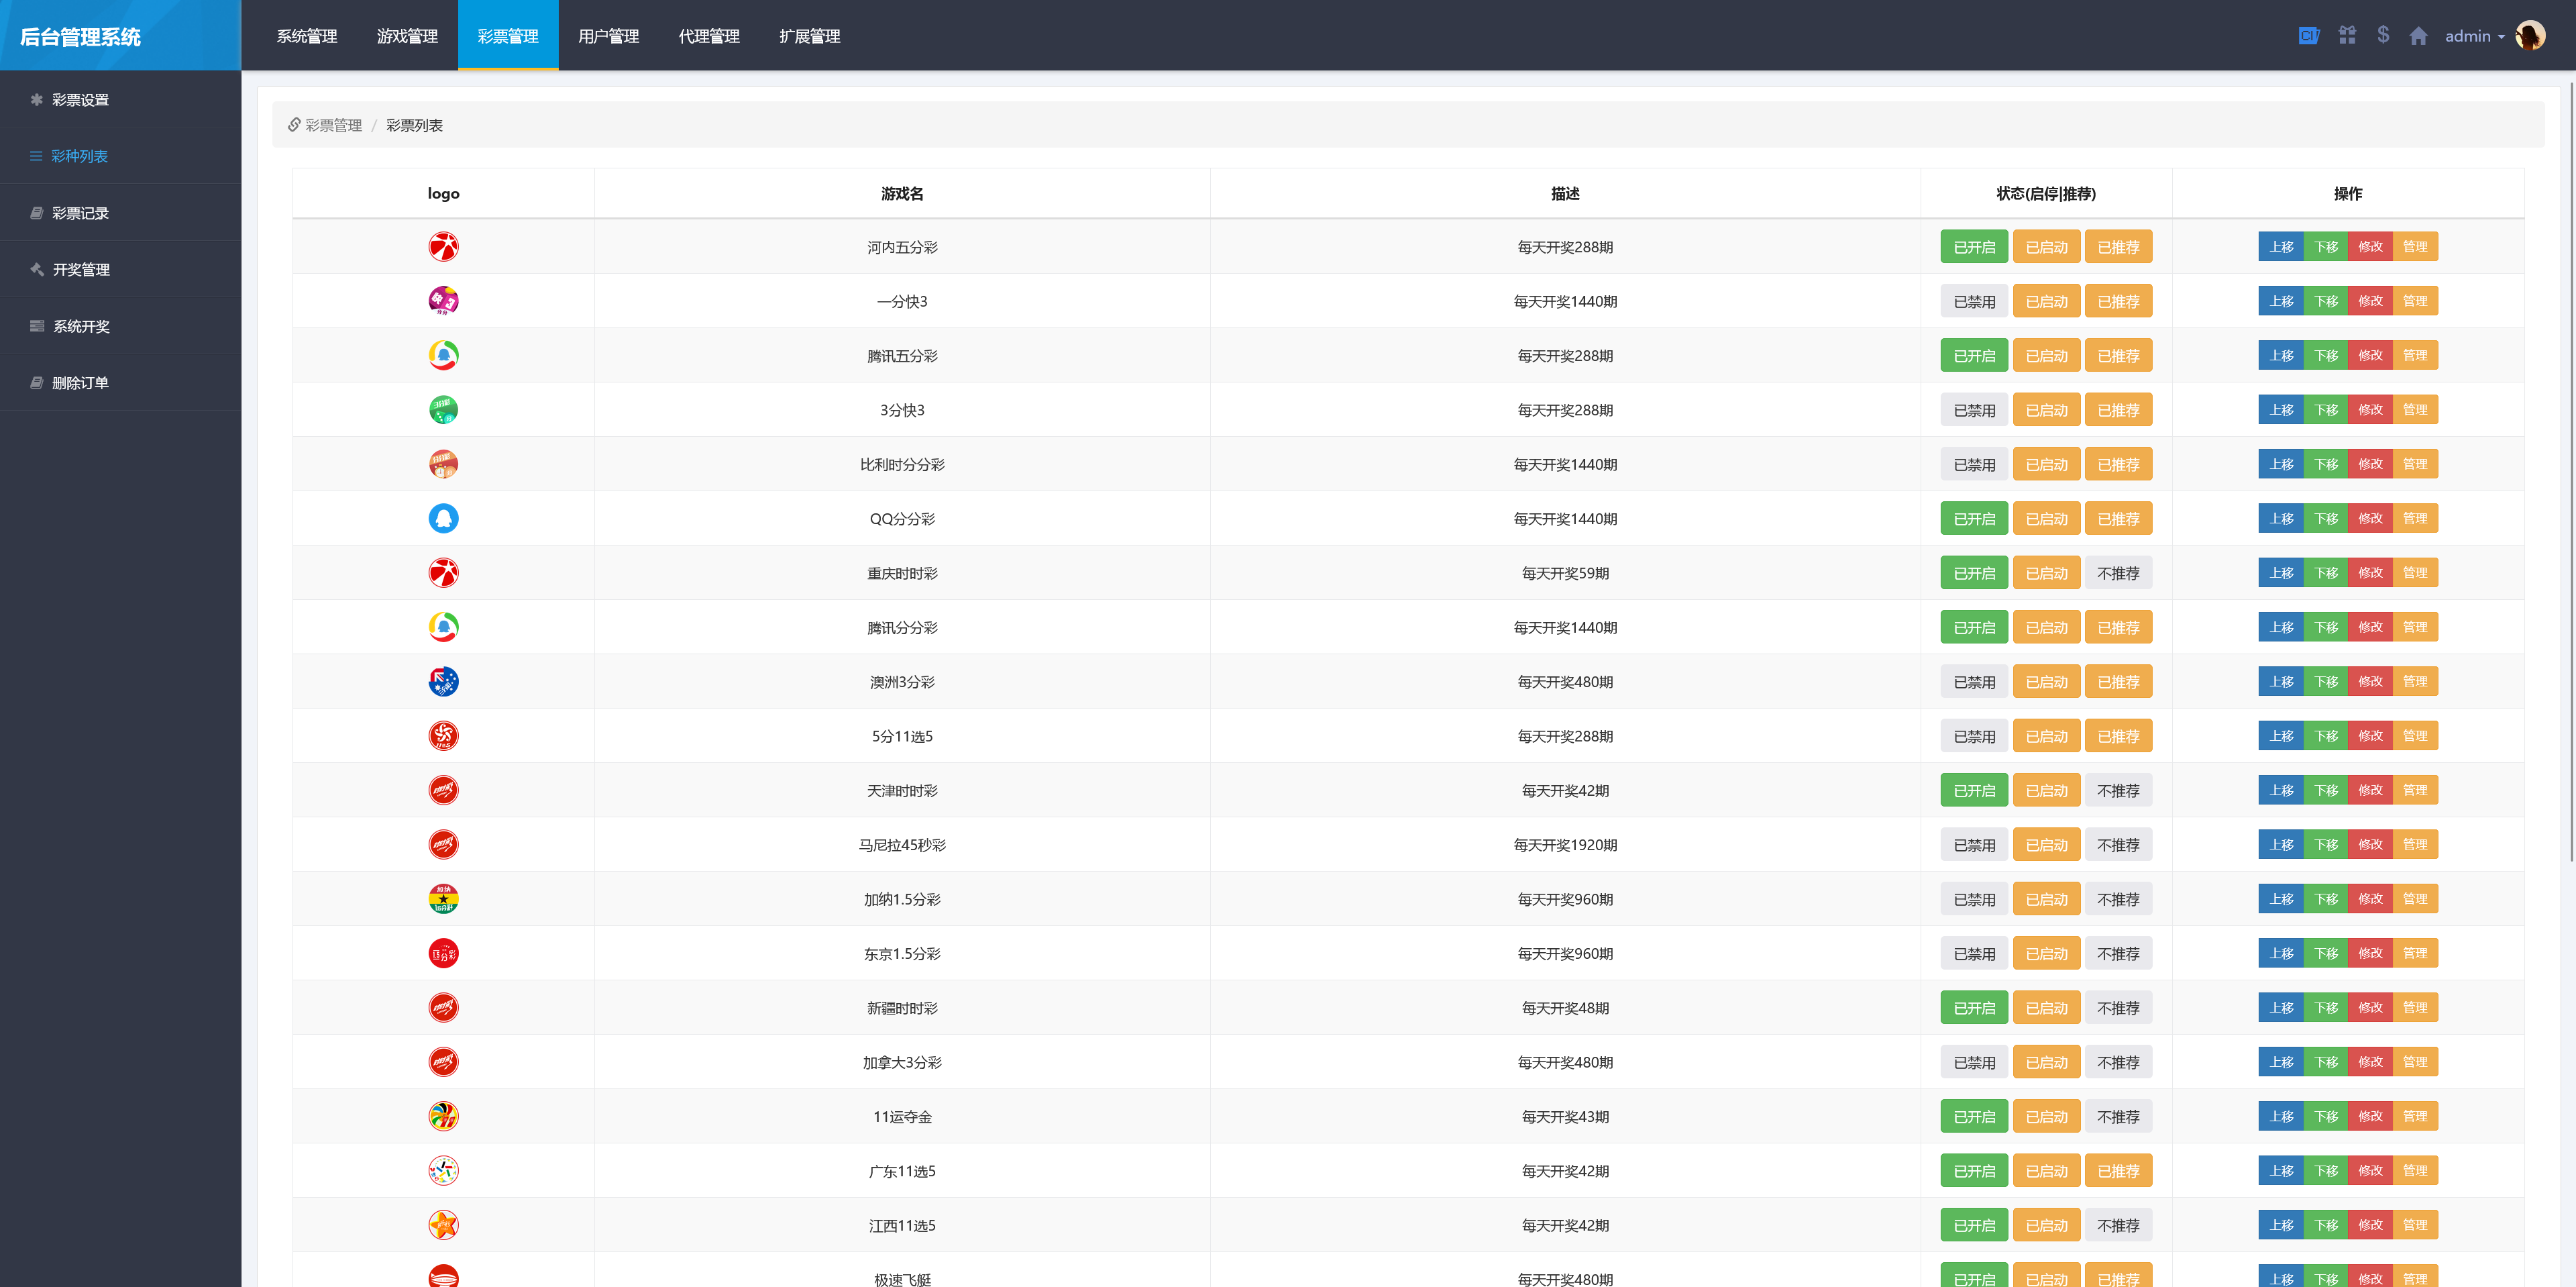
Task: Click the 河内五分彩 logo icon
Action: click(443, 246)
